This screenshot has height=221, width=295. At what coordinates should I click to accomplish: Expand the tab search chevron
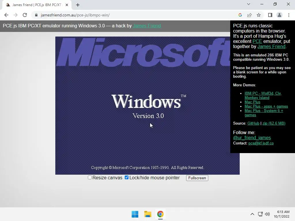point(249,4)
